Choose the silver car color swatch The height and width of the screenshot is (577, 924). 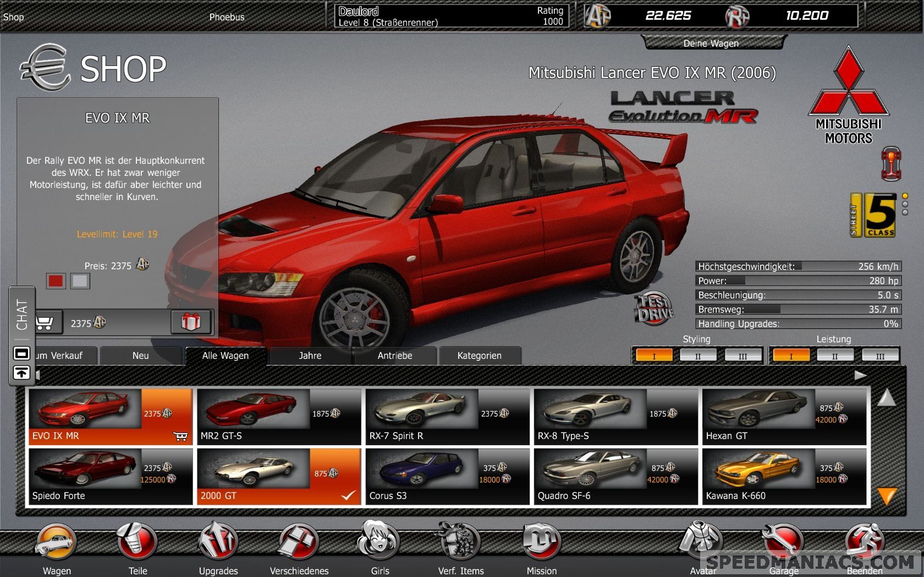point(80,281)
